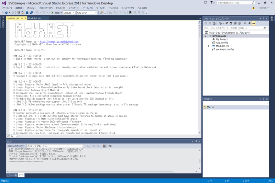Click the Categorized icon in Properties panel

click(205, 107)
